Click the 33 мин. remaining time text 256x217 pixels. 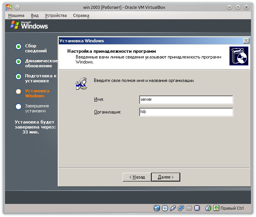pos(31,132)
